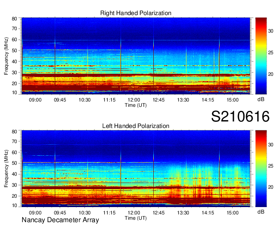Click "Time (UT)" label under right-handed plot
Viewport: 278px width, 225px height.
click(136, 105)
